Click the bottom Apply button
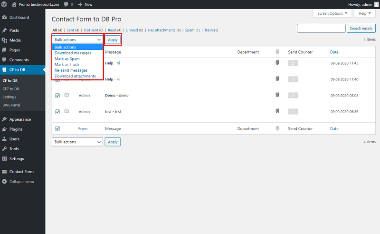Screen dimensions: 380x234 pos(113,142)
